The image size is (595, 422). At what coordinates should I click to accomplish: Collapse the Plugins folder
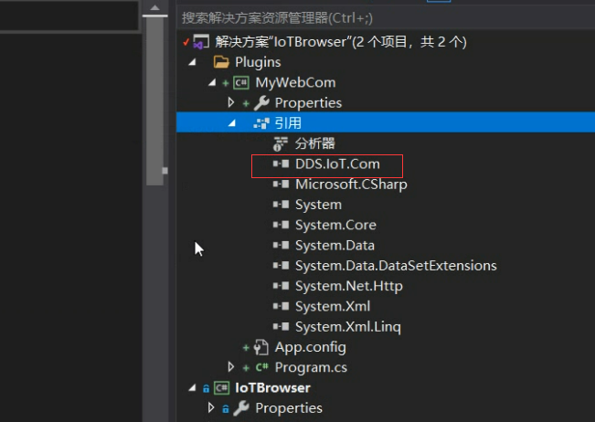[x=192, y=62]
